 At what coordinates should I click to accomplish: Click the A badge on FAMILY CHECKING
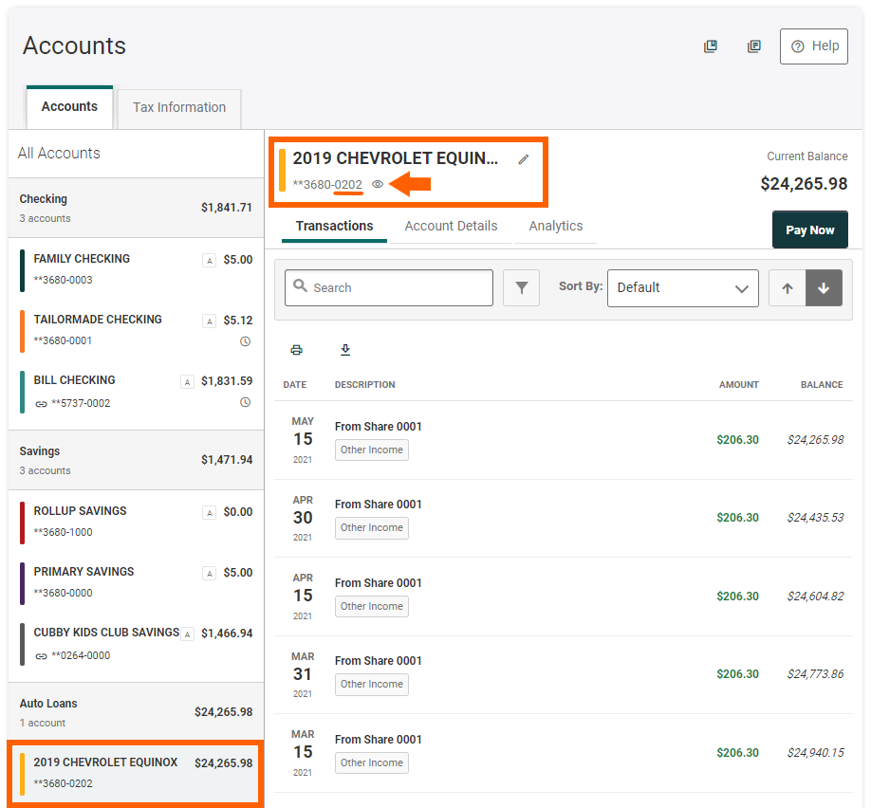[x=209, y=260]
